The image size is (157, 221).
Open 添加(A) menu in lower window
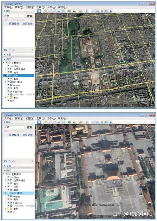[x=51, y=119]
